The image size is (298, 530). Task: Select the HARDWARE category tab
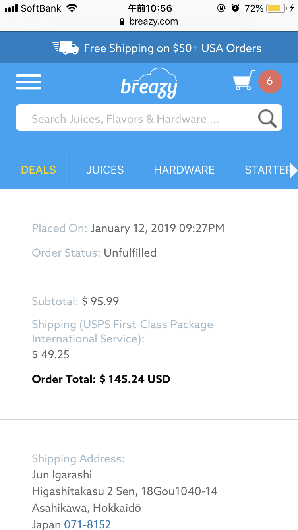coord(184,170)
